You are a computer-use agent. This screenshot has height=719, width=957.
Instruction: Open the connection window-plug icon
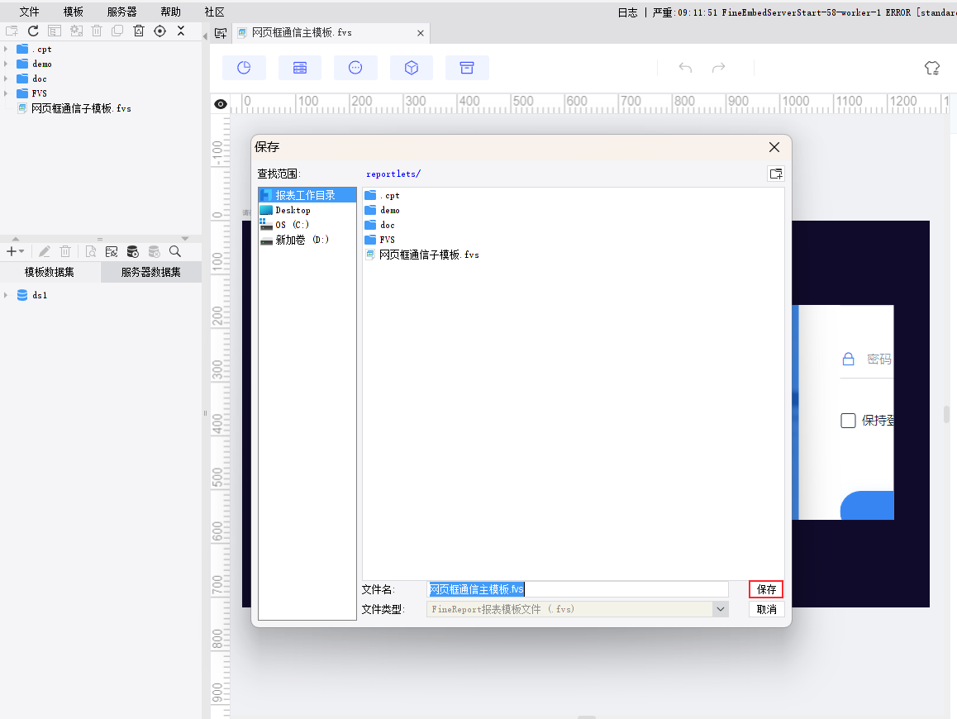[x=111, y=251]
